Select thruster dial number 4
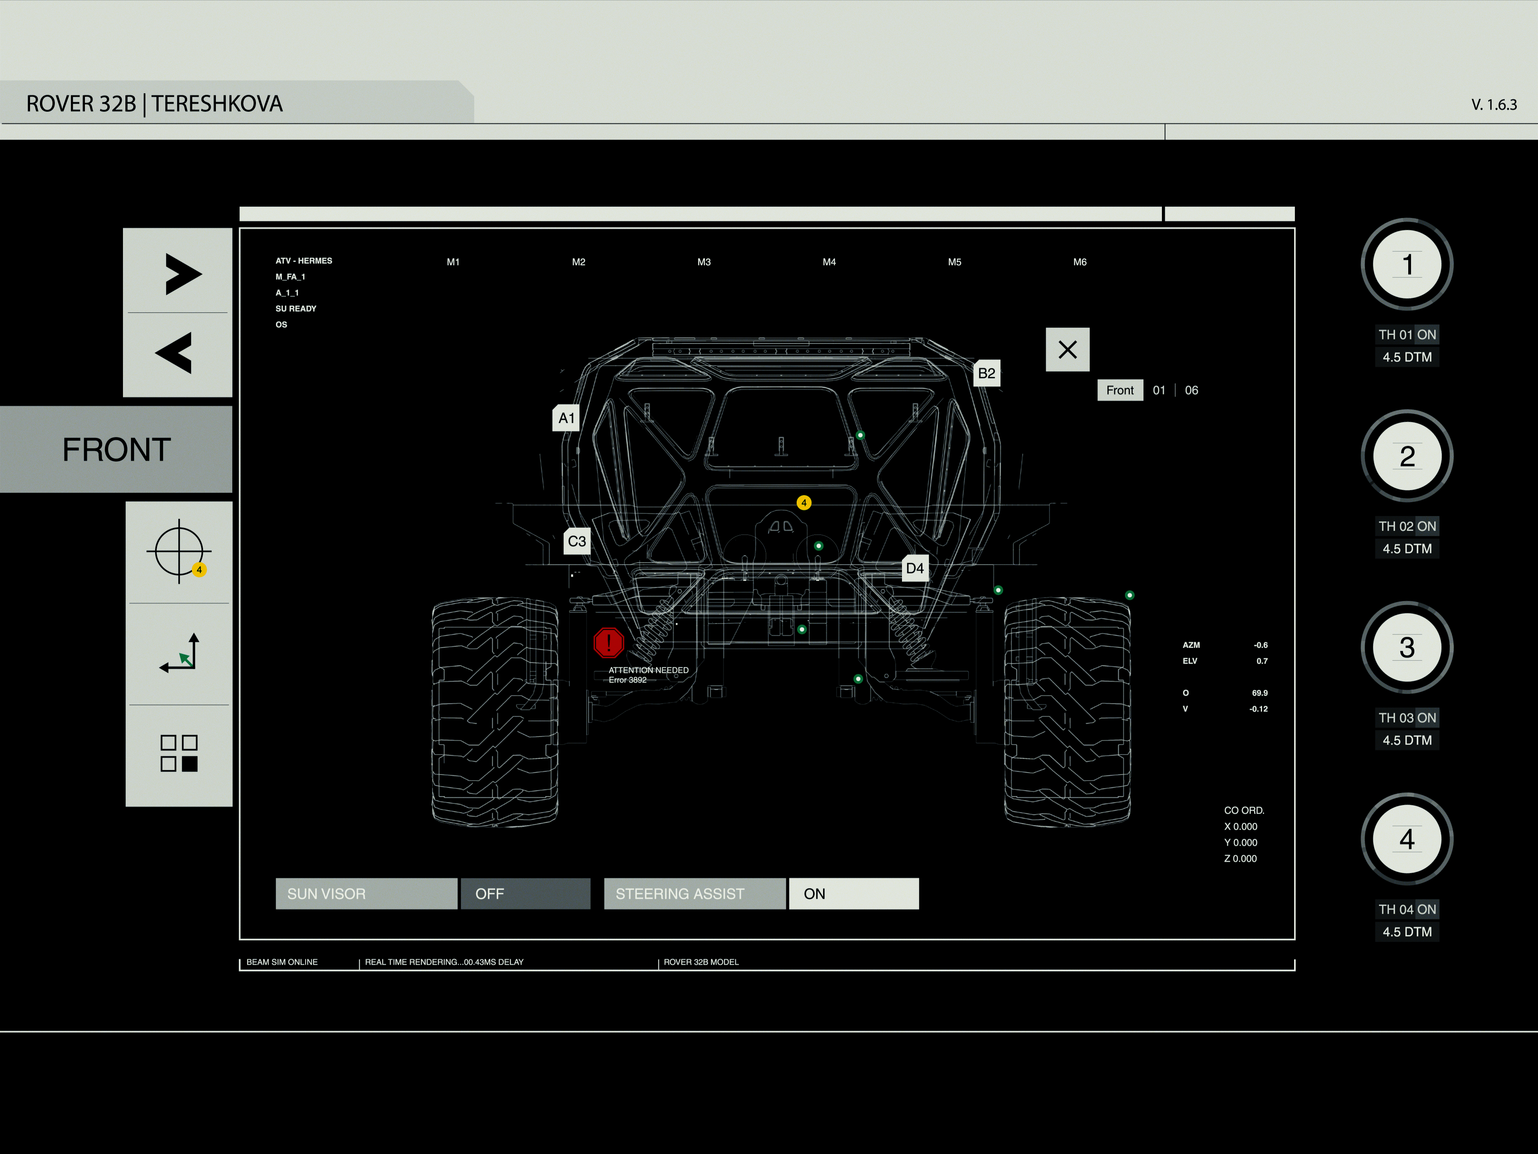 point(1407,839)
